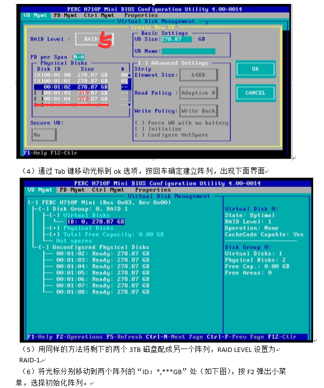Select the PD per Span N/A field
The height and width of the screenshot is (388, 324).
(79, 57)
